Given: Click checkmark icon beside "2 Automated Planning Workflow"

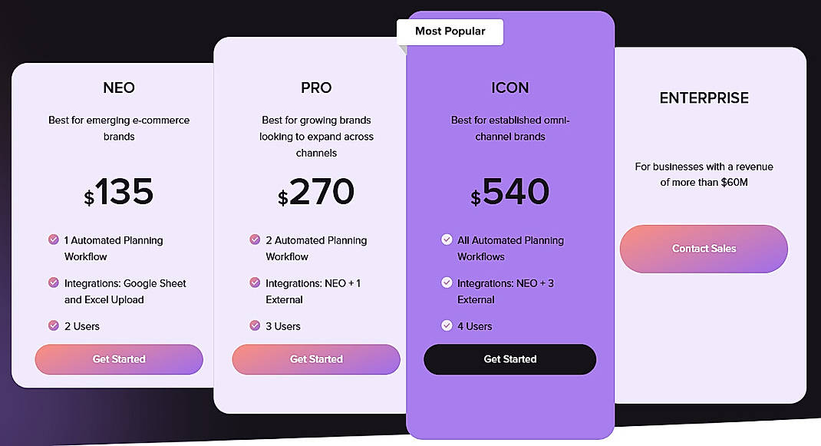Looking at the screenshot, I should click(x=254, y=240).
